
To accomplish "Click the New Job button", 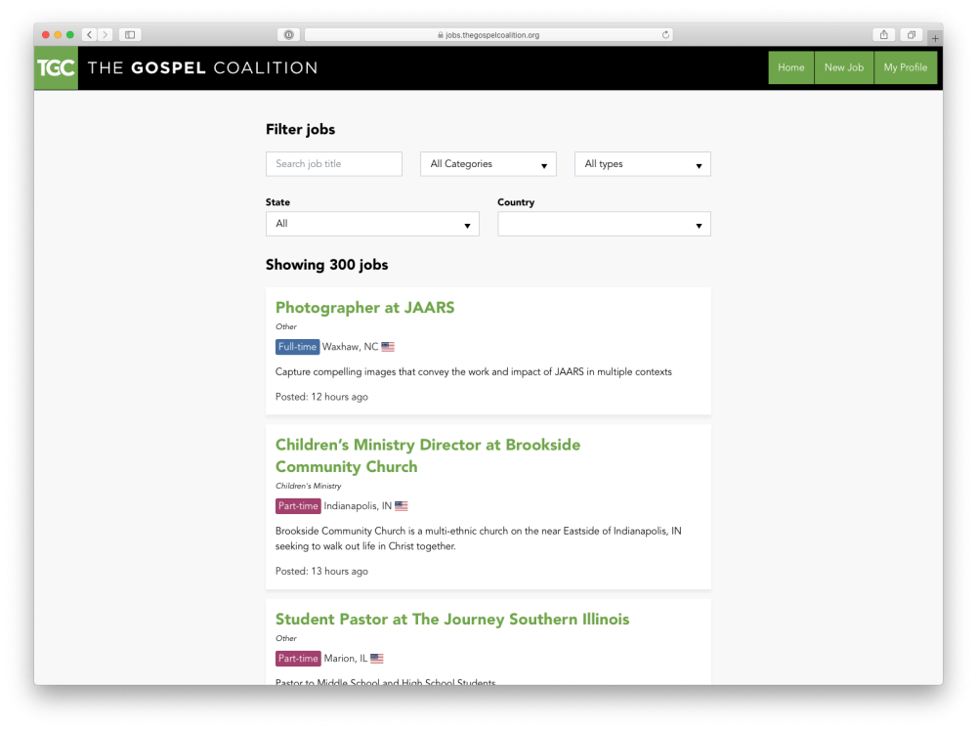I will click(843, 67).
